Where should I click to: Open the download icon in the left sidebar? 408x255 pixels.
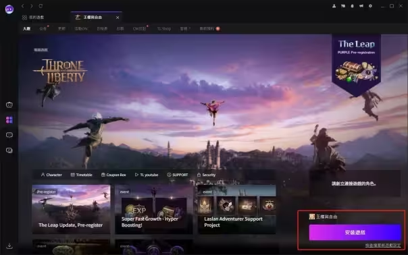pyautogui.click(x=9, y=246)
